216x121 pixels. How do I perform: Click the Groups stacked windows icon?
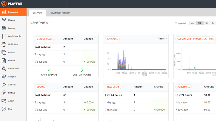point(4,52)
